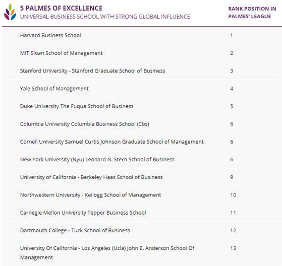The height and width of the screenshot is (266, 282).
Task: Select rank number 9 beside Berkeley Haas
Action: [x=232, y=177]
